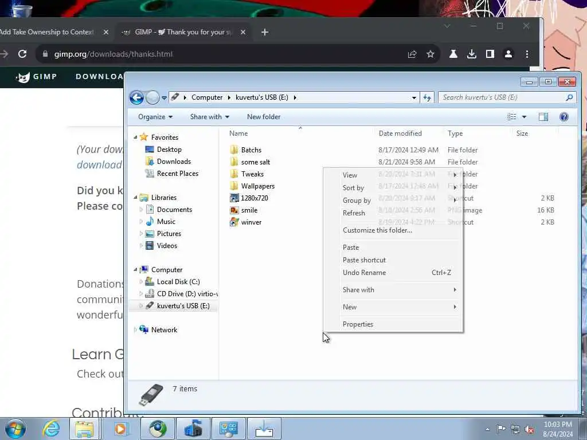The height and width of the screenshot is (440, 587).
Task: Open a new browser tab
Action: tap(265, 32)
